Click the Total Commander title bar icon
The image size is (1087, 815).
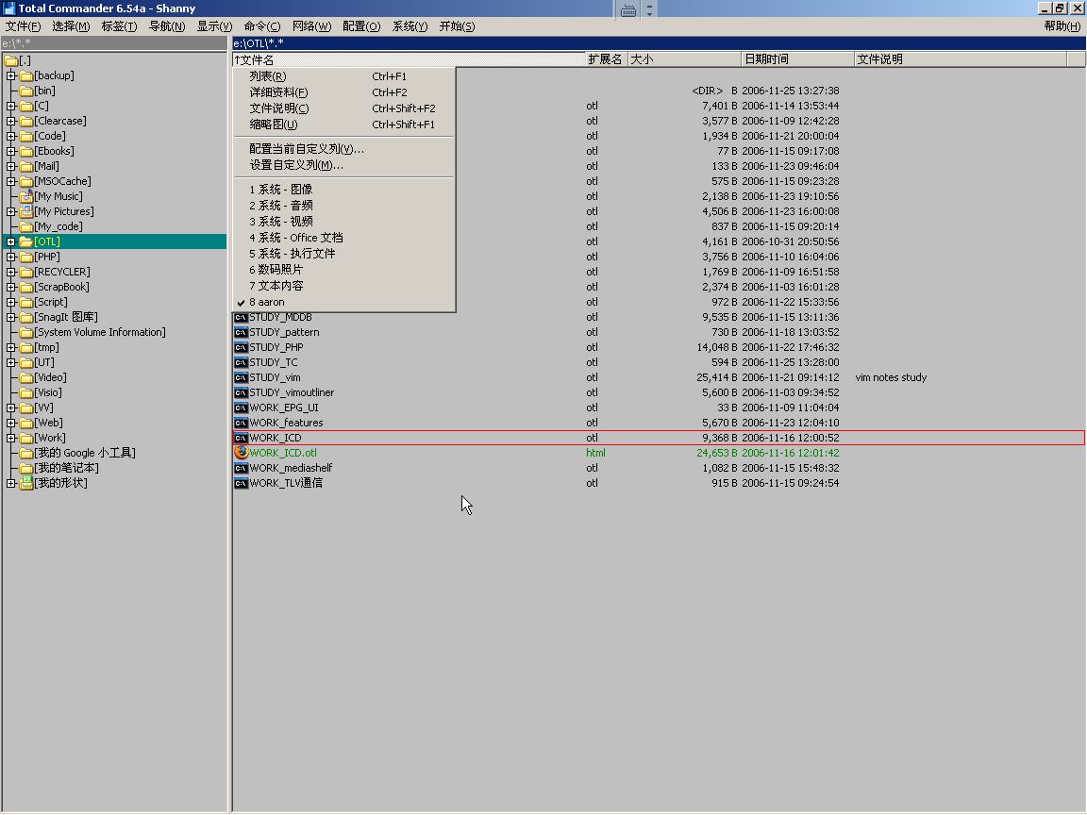(9, 8)
